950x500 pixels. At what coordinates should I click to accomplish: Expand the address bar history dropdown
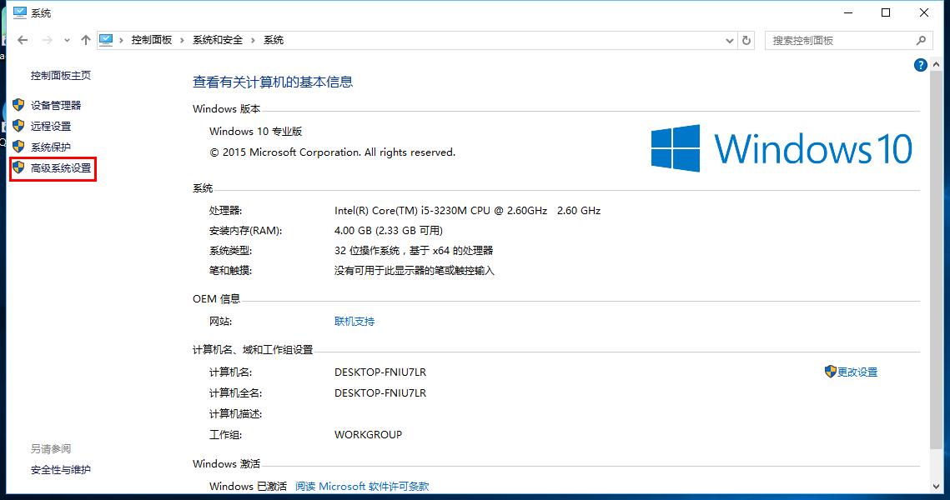coord(730,41)
